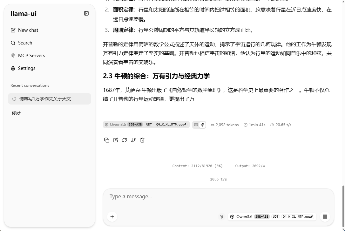Select the sparkle generation view toggle
This screenshot has width=345, height=231.
(x=202, y=125)
